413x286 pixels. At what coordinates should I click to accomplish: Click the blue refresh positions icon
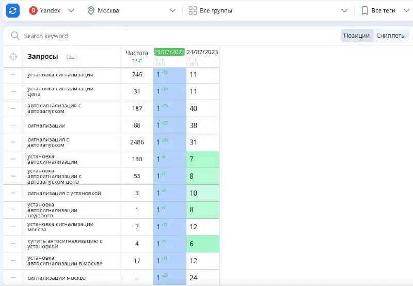[x=12, y=10]
